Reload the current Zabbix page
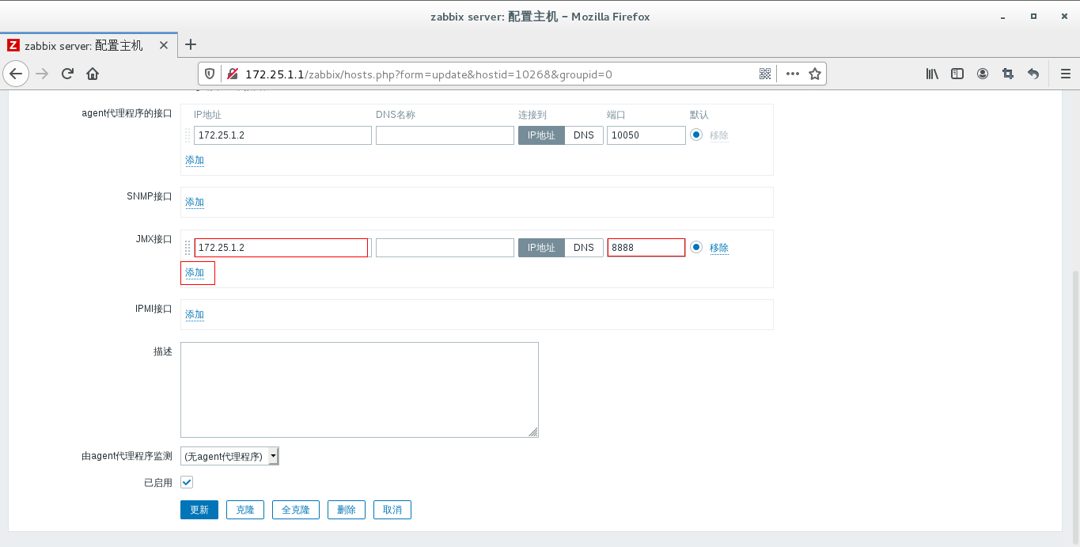Viewport: 1080px width, 547px height. coord(67,73)
